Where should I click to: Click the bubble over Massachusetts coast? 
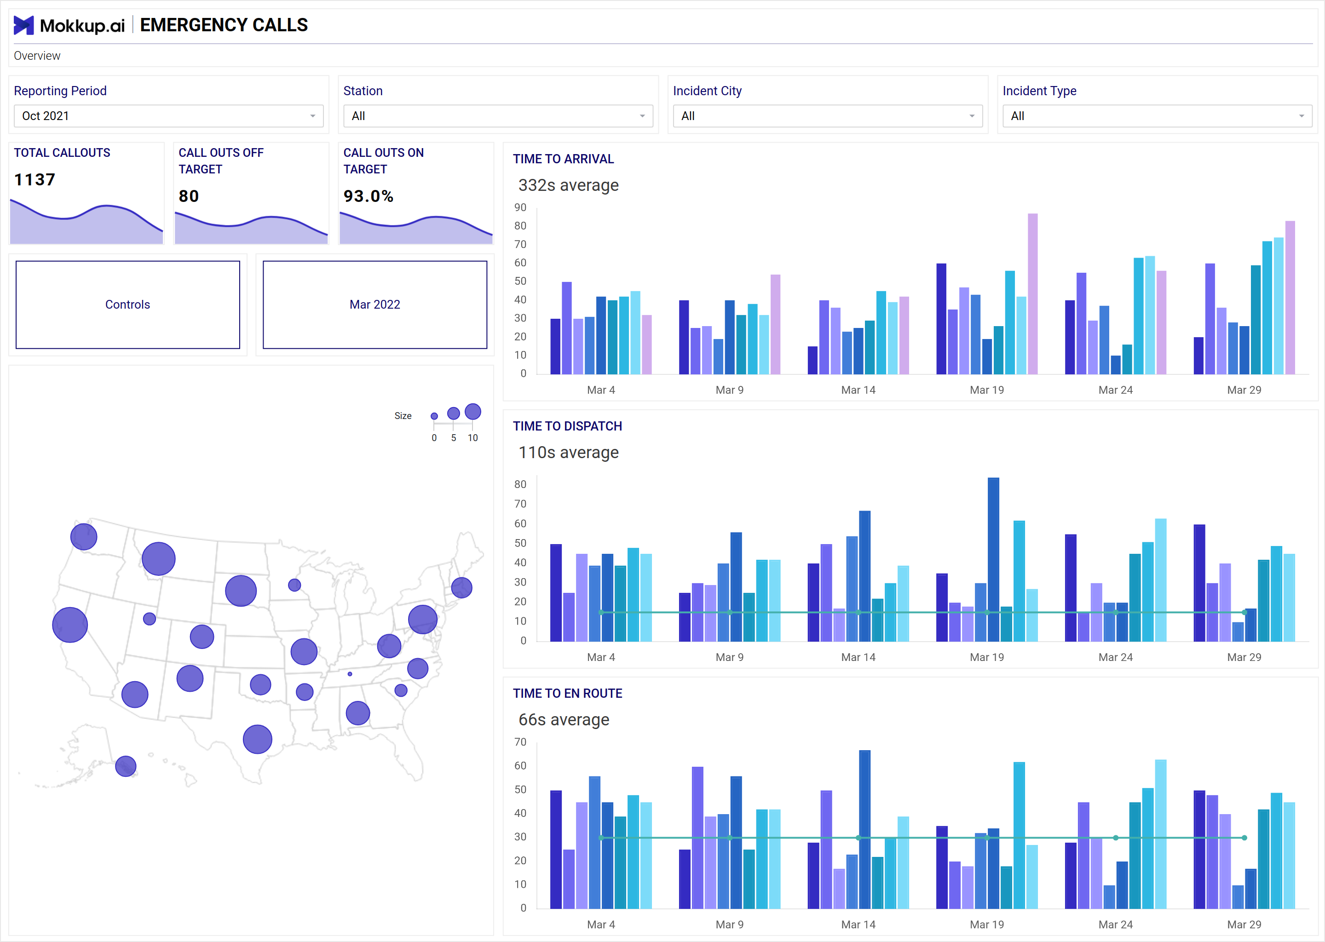pyautogui.click(x=462, y=587)
